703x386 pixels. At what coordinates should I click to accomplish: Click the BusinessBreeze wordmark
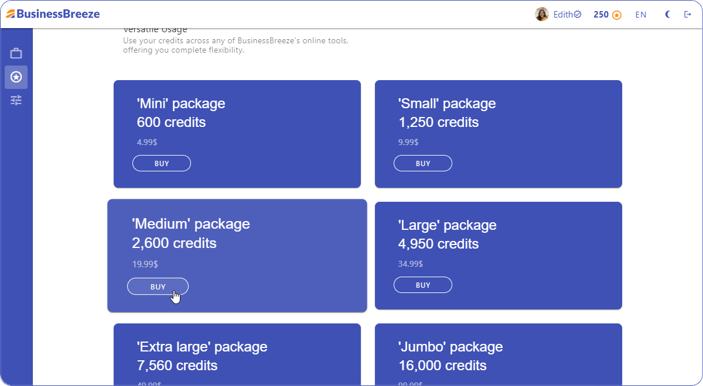pyautogui.click(x=59, y=13)
